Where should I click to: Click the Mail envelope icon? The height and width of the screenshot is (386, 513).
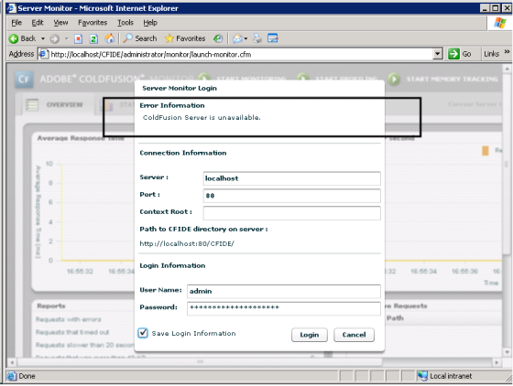(237, 38)
